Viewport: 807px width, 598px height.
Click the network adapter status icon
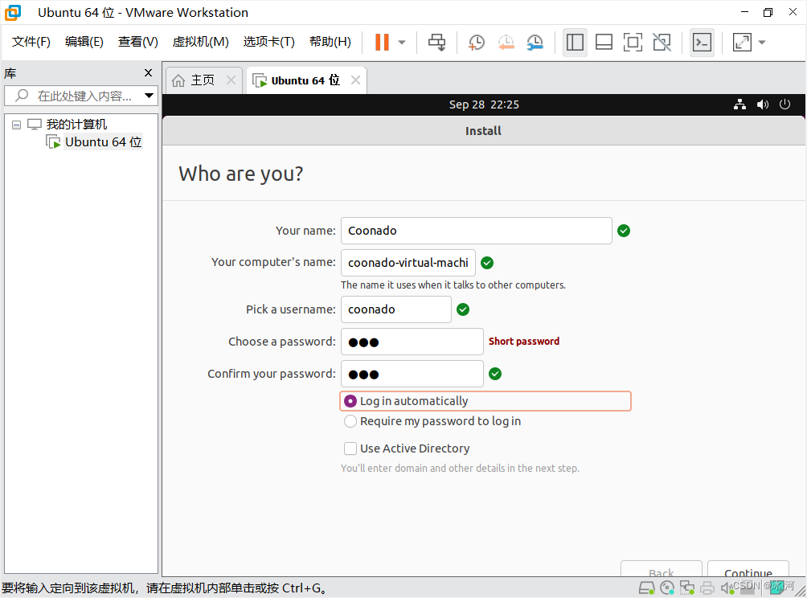coord(687,588)
